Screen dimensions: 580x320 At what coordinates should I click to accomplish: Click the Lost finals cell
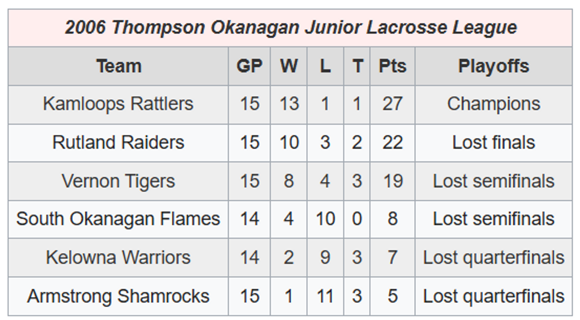(493, 143)
